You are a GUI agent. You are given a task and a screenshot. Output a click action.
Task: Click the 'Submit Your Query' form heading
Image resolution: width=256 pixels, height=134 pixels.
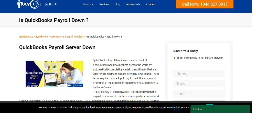pos(185,51)
